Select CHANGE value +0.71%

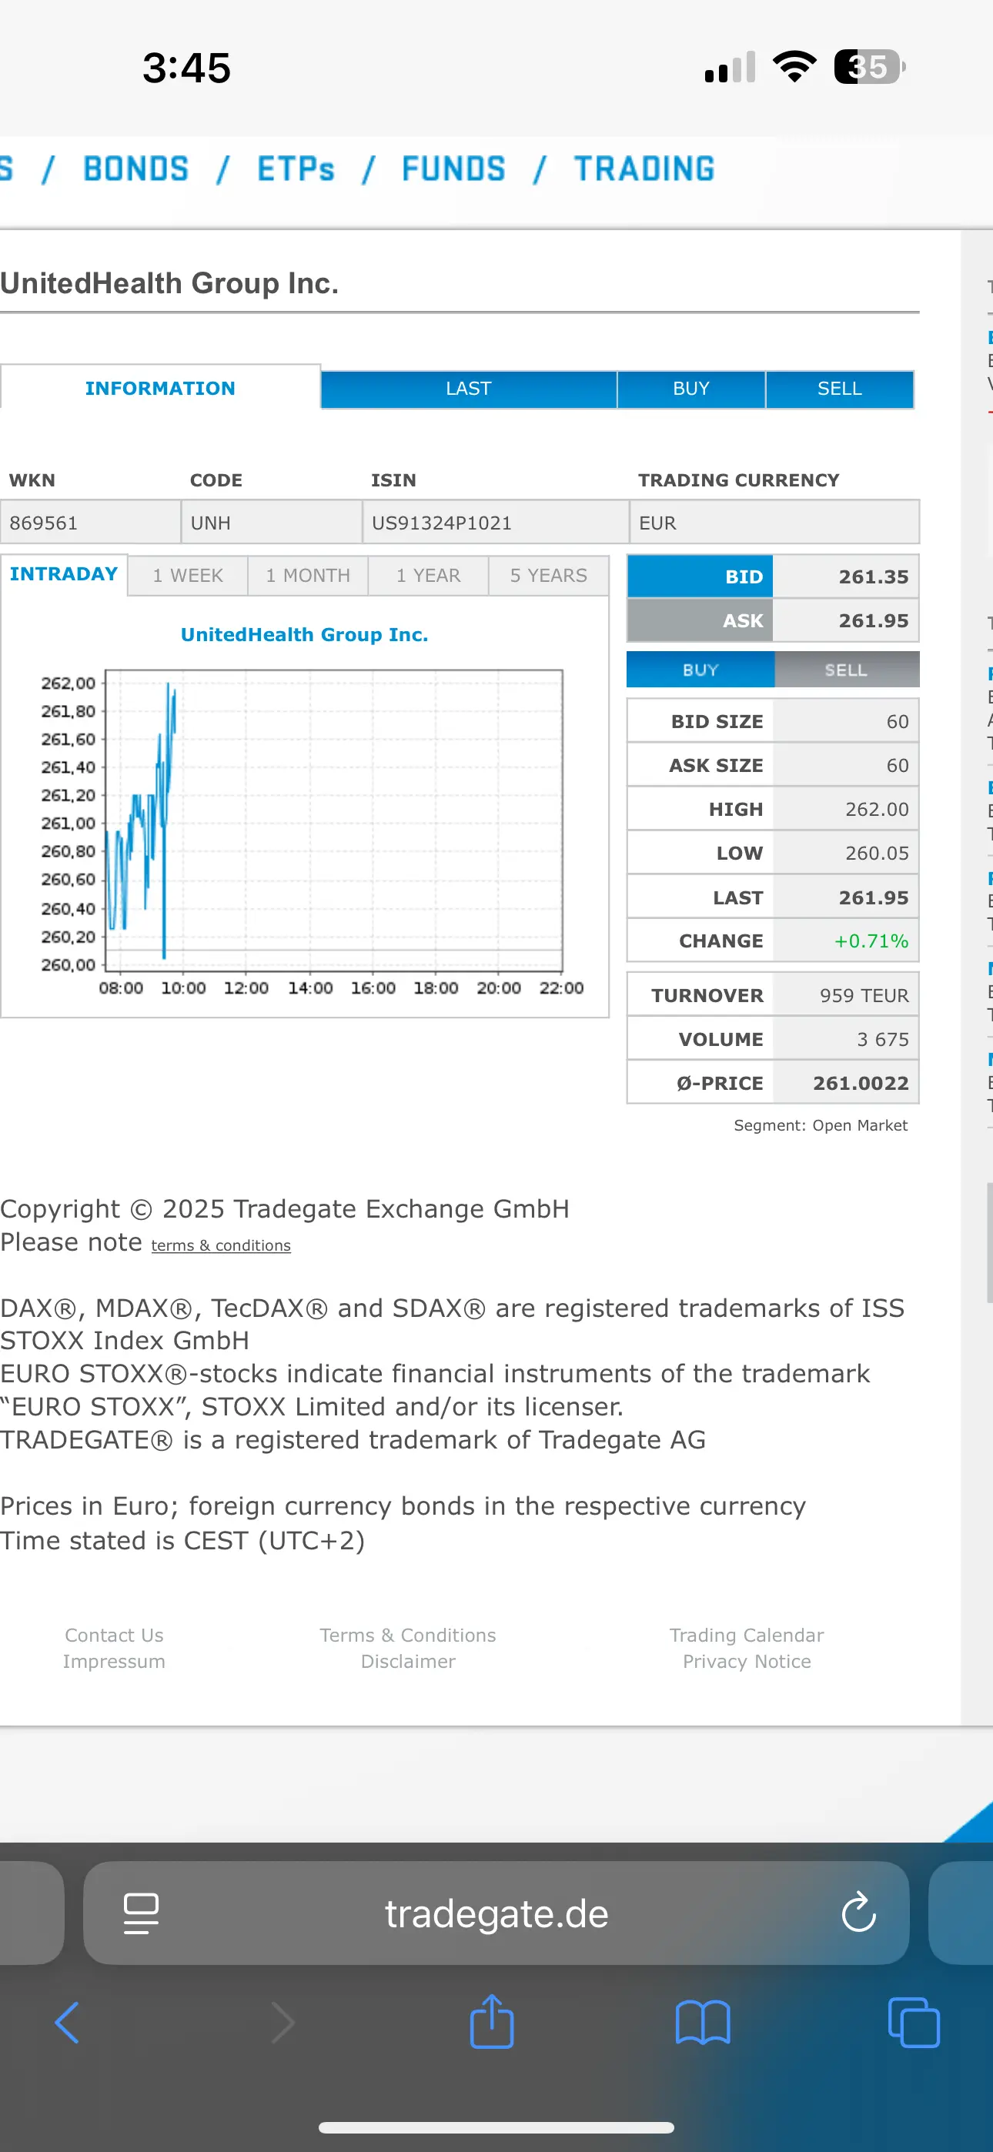871,941
